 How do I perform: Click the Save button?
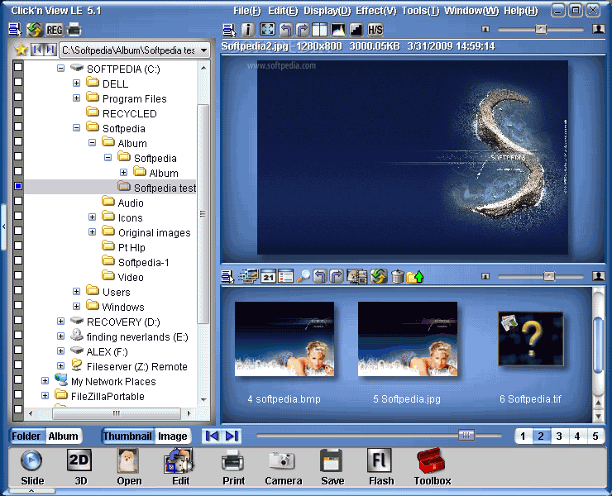point(332,467)
